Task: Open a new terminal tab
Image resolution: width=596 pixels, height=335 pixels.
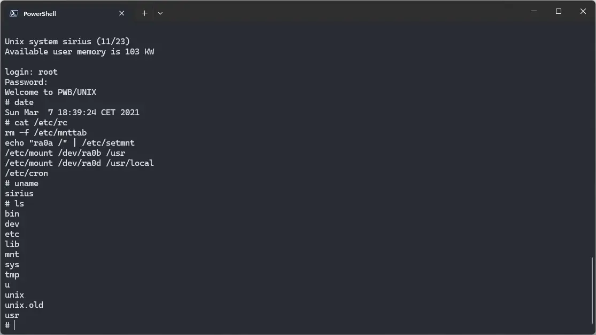Action: [x=144, y=13]
